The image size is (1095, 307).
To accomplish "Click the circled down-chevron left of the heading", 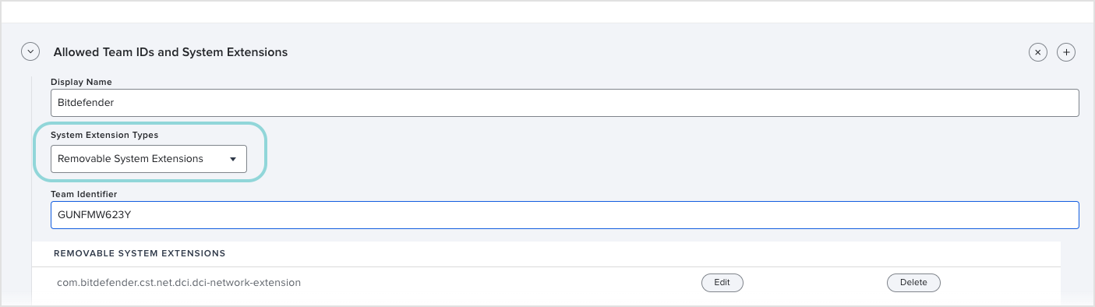I will (30, 52).
